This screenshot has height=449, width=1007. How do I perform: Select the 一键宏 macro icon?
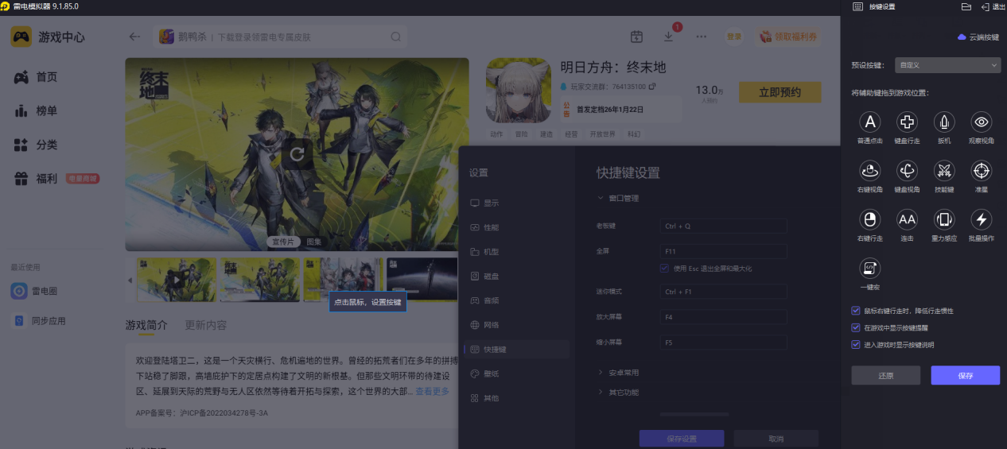click(870, 268)
